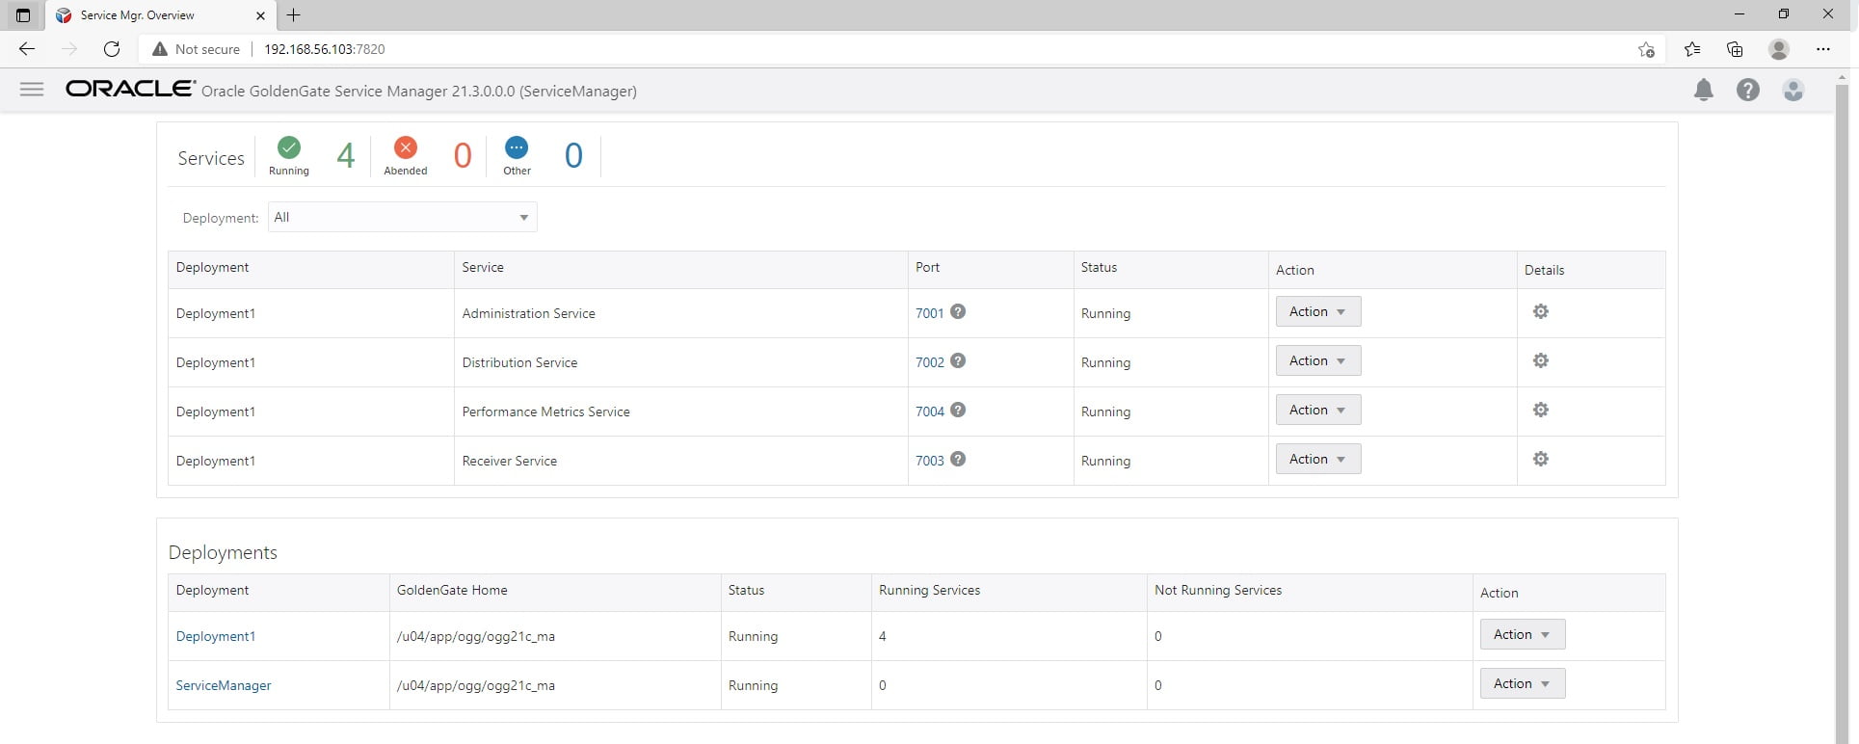Open Action dropdown for ServiceManager deployment
The height and width of the screenshot is (744, 1859).
[1523, 683]
